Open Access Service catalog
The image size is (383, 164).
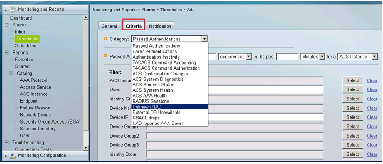35,87
